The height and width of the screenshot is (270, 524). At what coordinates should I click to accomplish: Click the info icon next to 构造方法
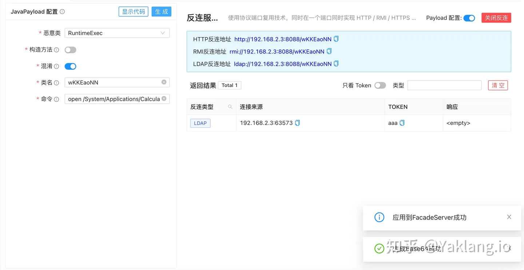56,50
